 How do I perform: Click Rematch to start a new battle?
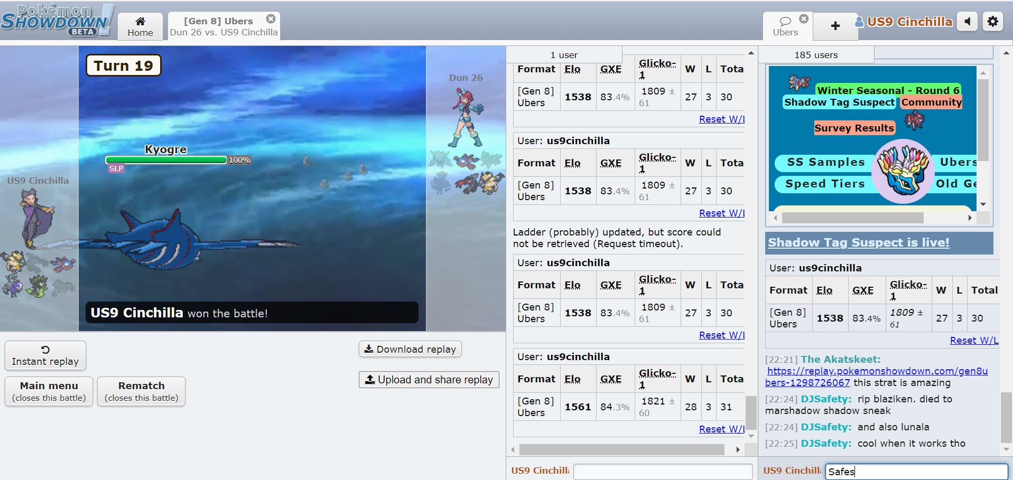[141, 391]
